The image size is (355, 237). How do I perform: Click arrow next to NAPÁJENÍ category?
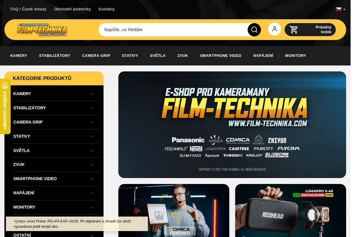tap(92, 193)
